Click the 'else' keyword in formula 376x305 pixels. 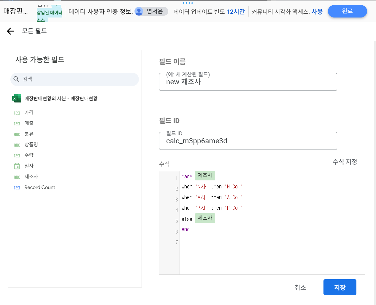(187, 219)
